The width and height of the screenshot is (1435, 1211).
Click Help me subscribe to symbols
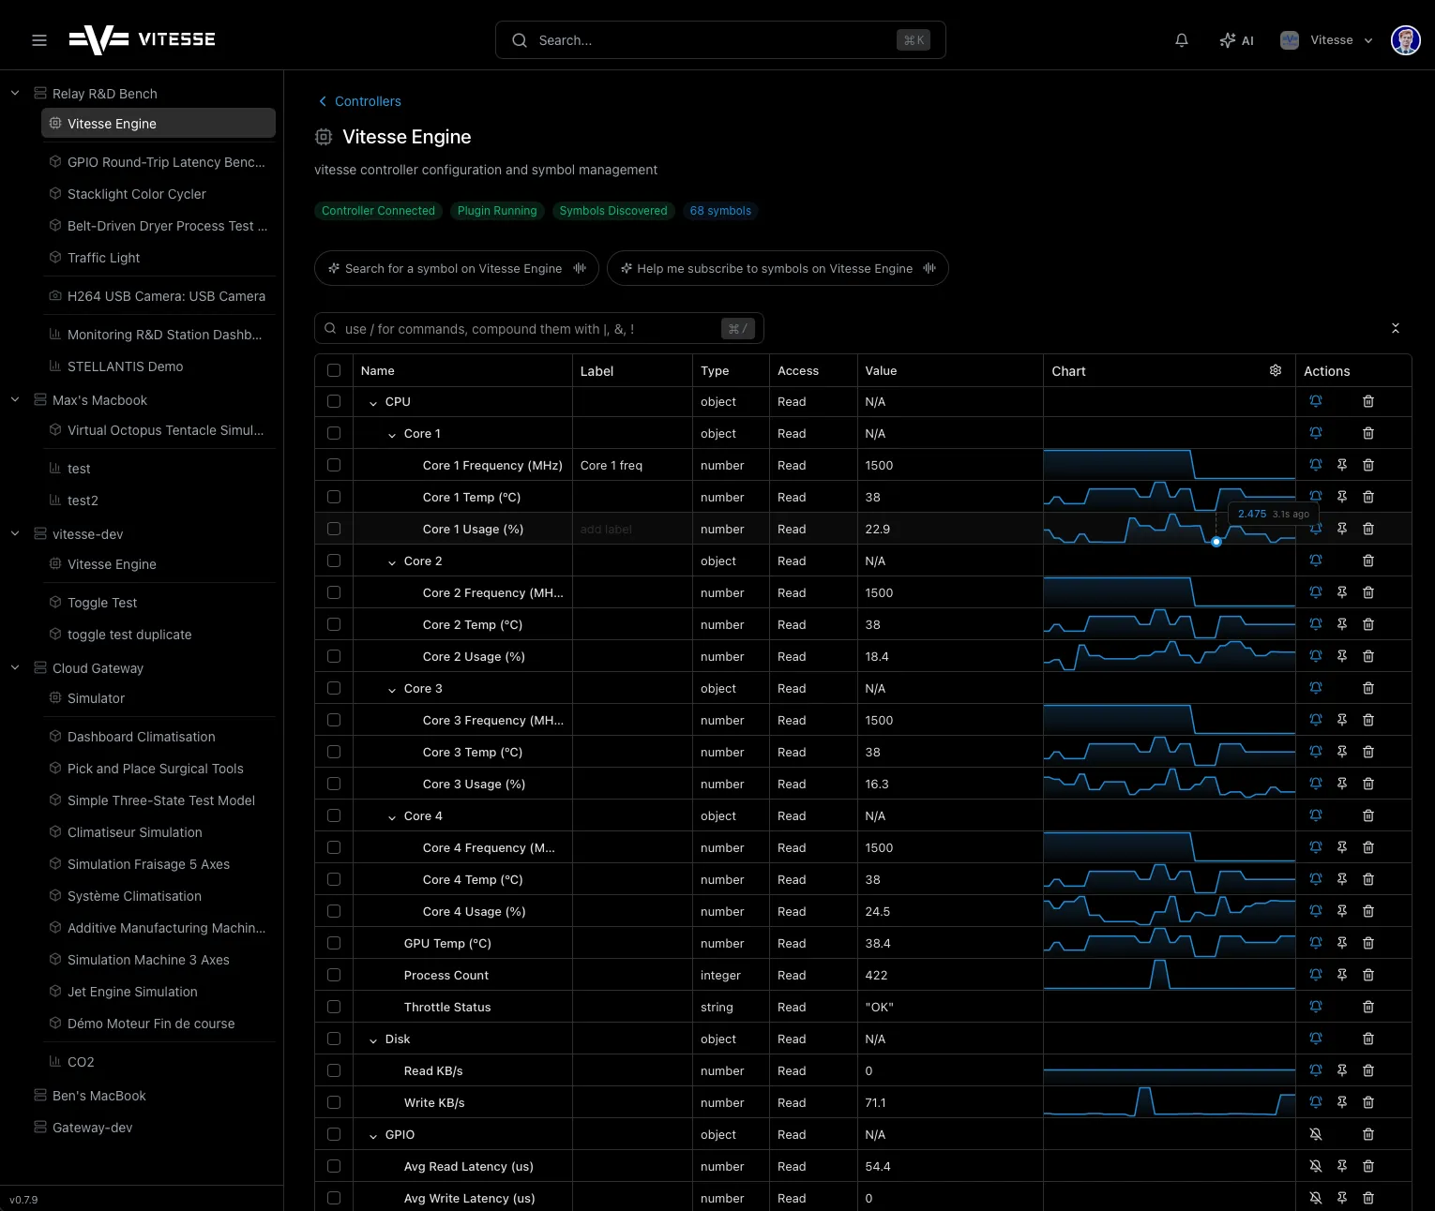point(778,268)
